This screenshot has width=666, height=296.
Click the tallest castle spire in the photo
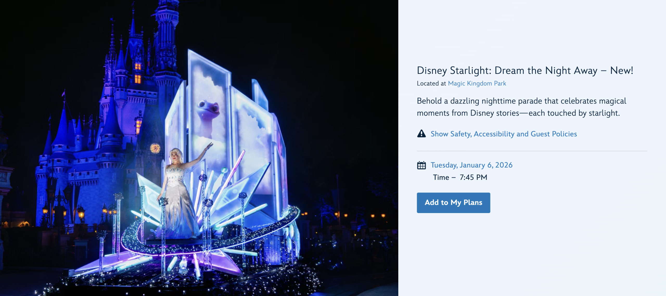tap(166, 21)
